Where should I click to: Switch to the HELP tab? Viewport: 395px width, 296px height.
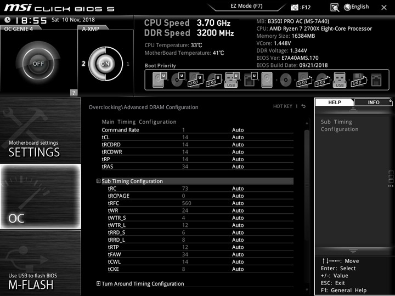tap(335, 102)
